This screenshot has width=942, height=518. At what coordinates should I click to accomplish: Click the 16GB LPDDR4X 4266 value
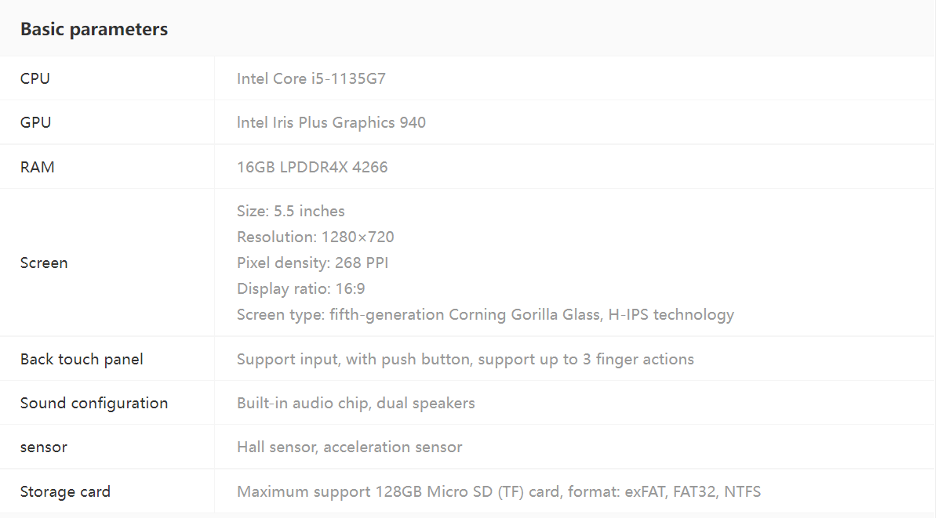coord(312,167)
